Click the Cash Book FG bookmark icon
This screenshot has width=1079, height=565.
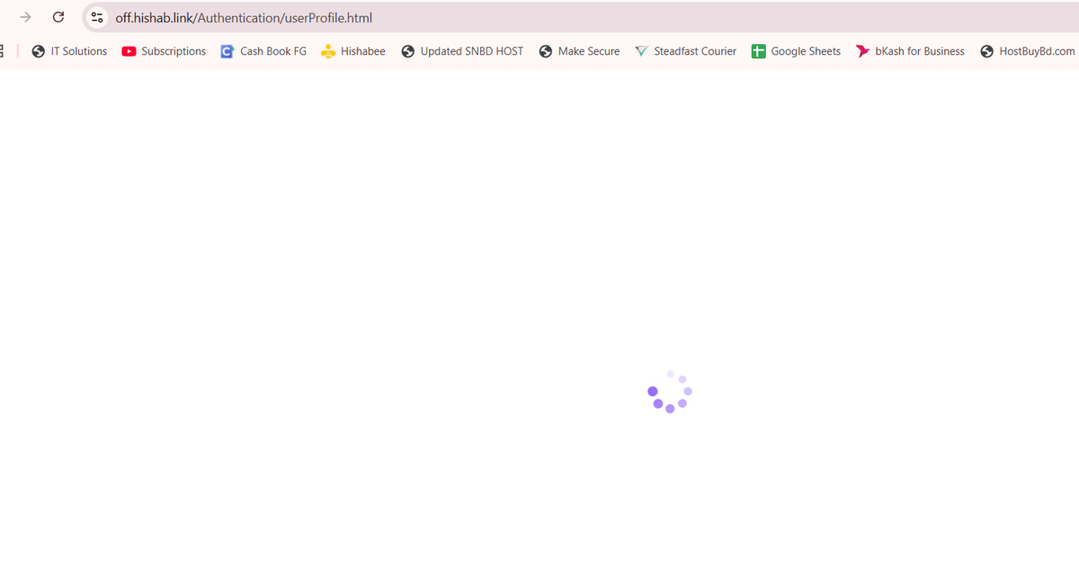coord(227,51)
